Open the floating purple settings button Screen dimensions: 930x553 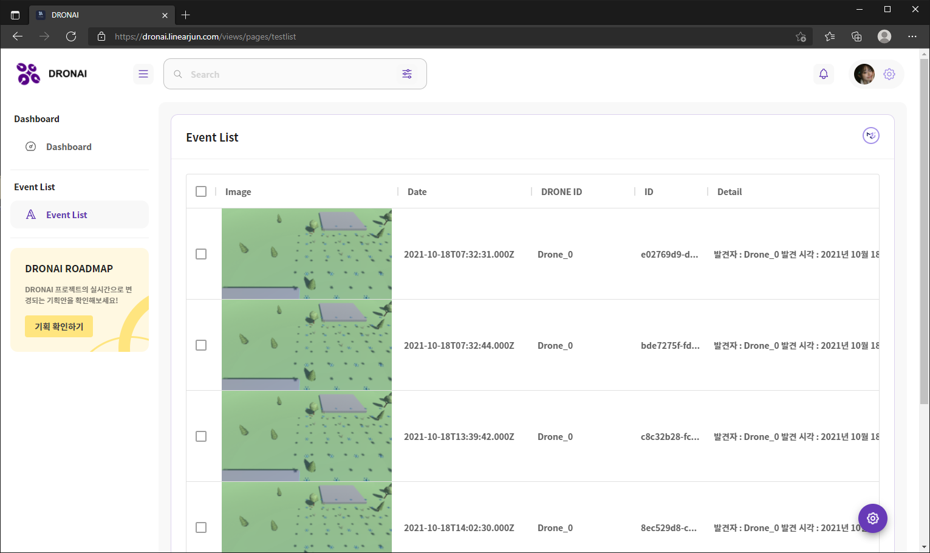(x=873, y=518)
